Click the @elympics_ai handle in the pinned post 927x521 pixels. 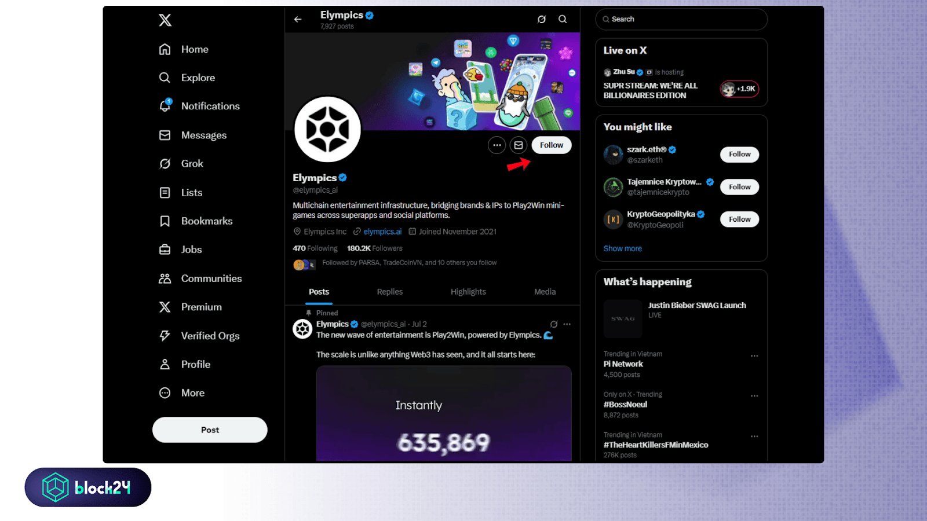point(383,324)
